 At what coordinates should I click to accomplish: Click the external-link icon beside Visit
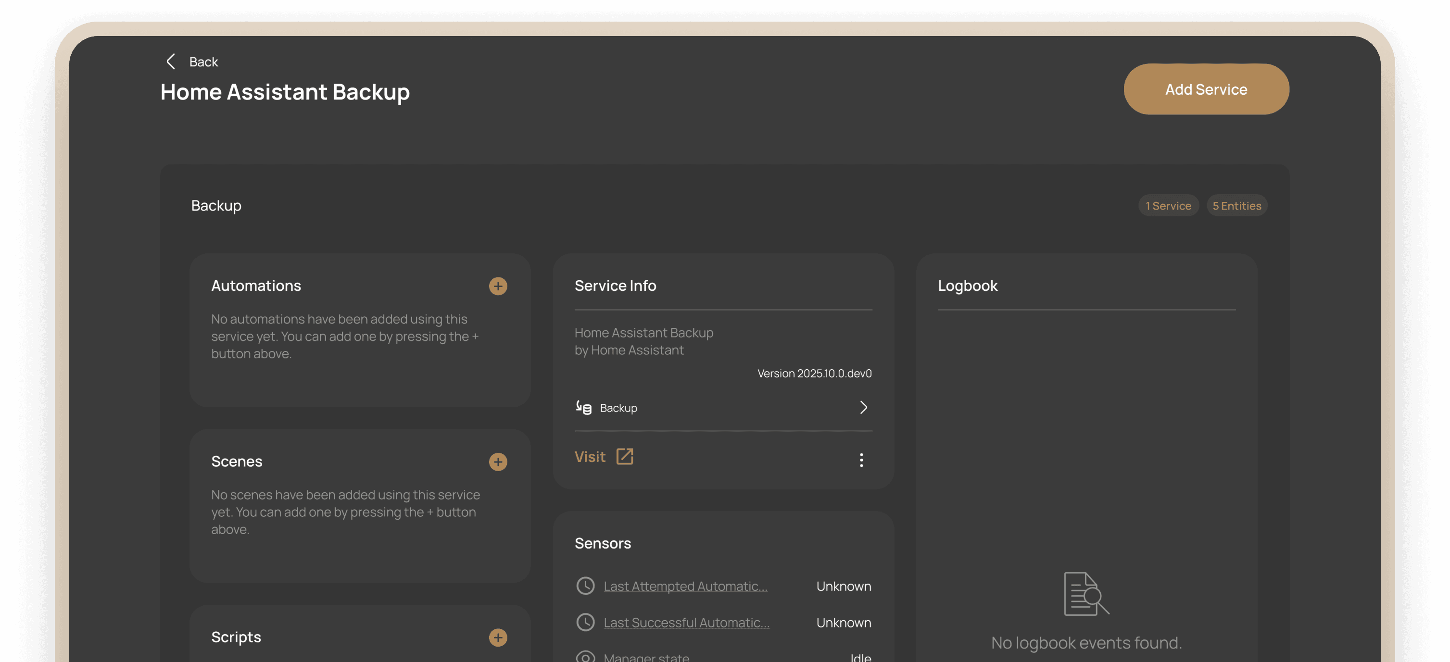625,457
